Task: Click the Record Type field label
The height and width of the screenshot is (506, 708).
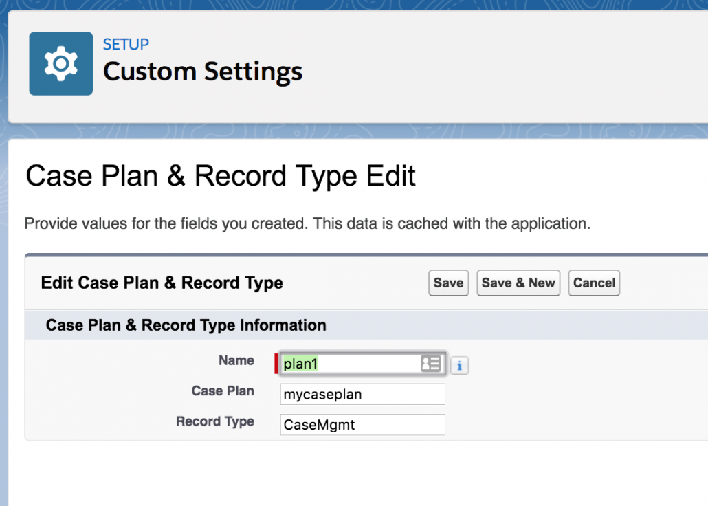Action: coord(215,421)
